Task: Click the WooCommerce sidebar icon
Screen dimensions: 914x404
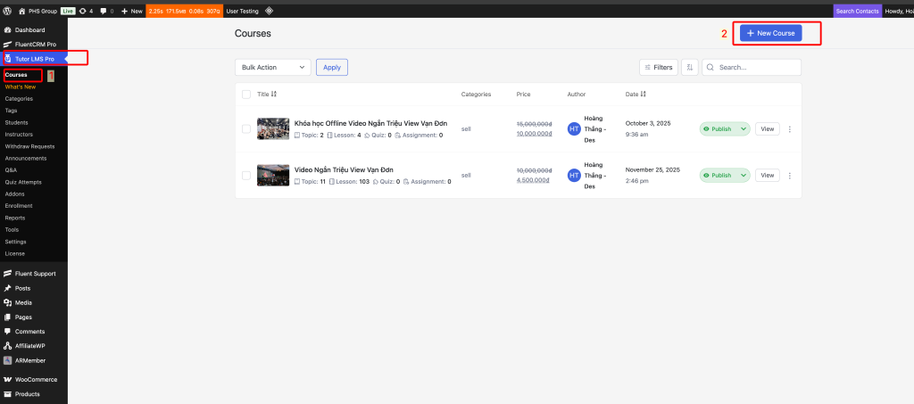Action: click(8, 379)
